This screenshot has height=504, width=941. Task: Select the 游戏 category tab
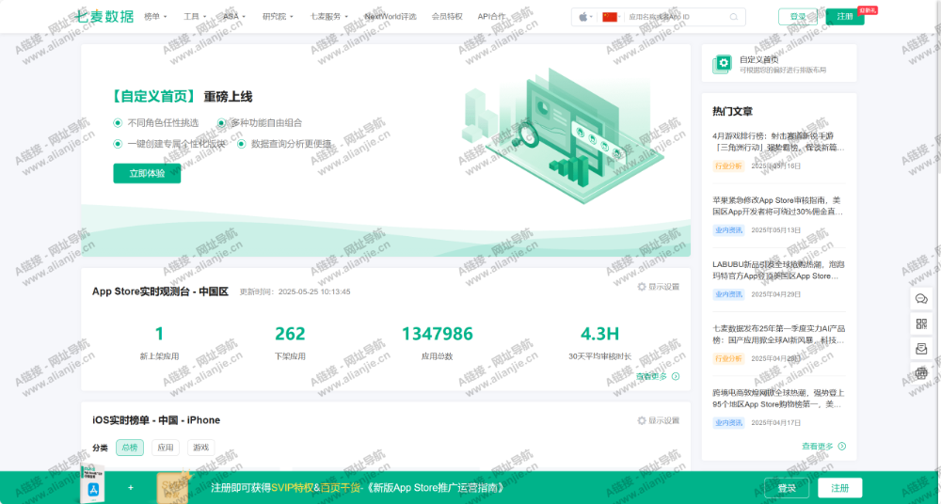point(201,448)
